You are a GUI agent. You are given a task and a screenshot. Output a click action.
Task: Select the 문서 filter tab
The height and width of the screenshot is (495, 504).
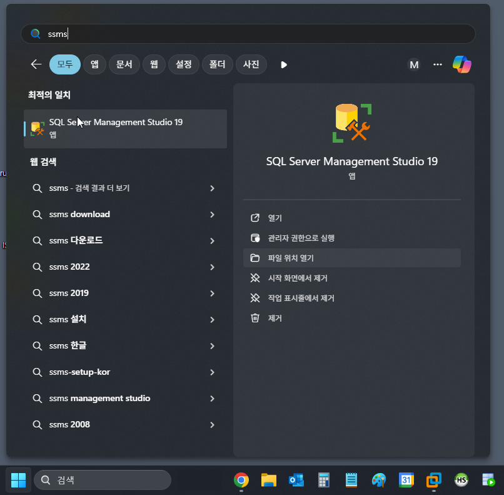124,64
